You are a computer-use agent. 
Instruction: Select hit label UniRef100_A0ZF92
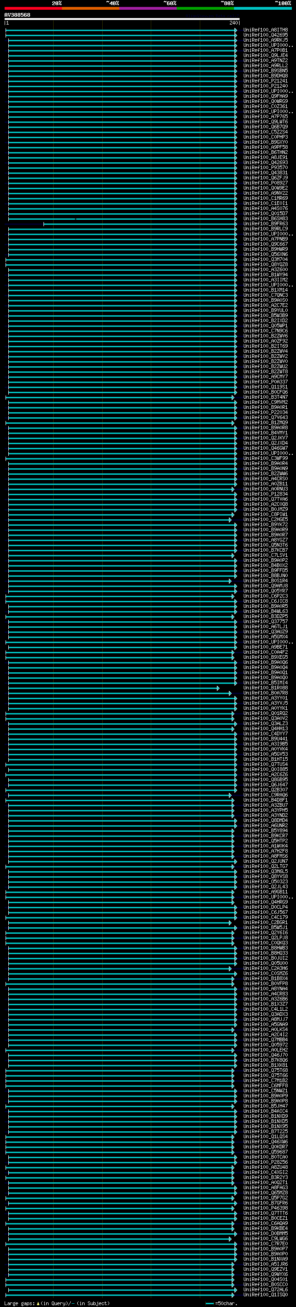click(265, 341)
